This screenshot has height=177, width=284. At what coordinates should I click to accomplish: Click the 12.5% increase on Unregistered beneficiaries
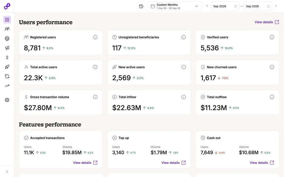tap(129, 48)
